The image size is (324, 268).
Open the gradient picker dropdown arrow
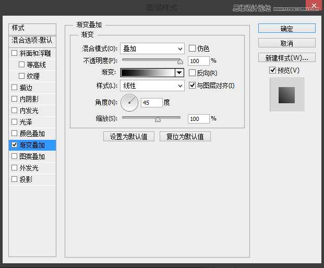(x=179, y=73)
